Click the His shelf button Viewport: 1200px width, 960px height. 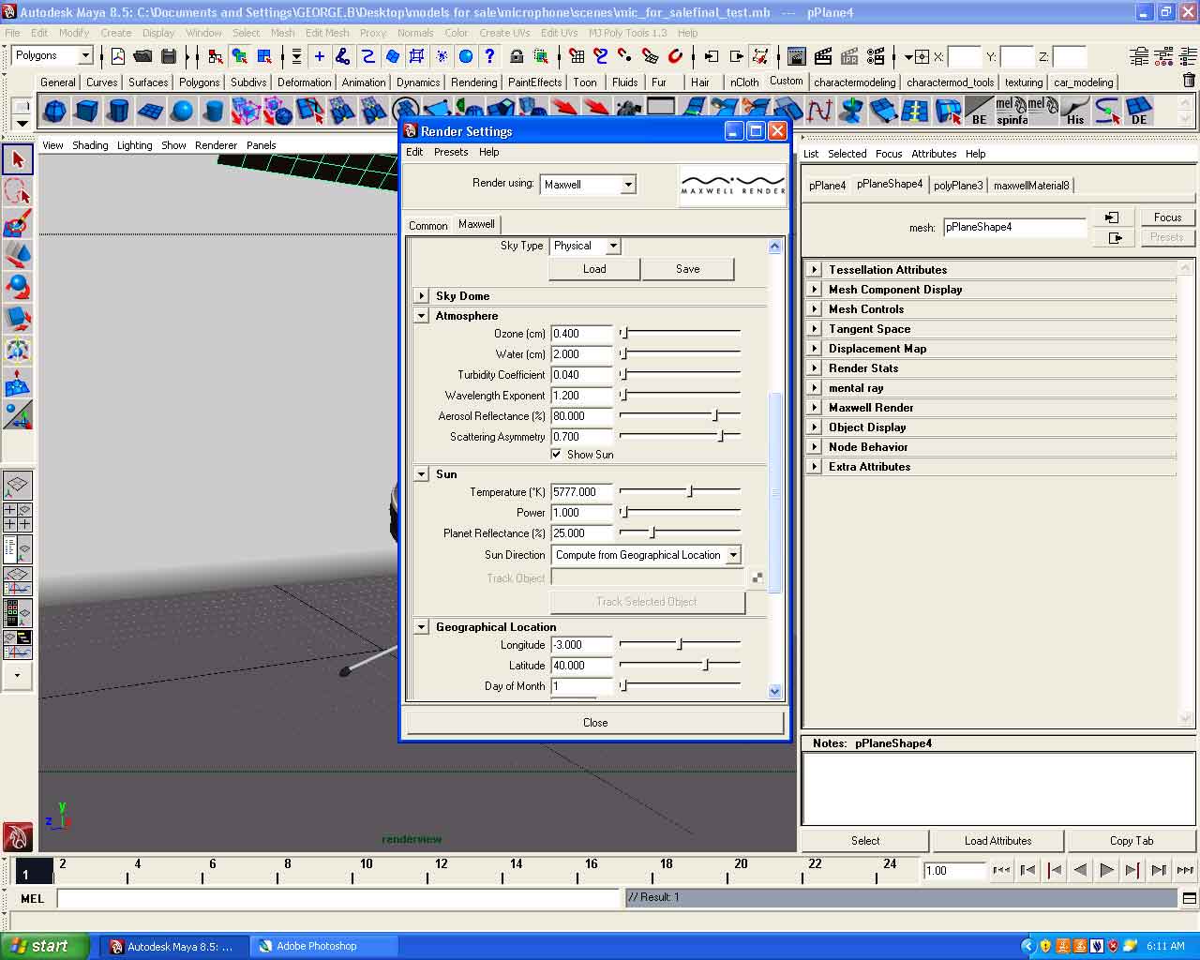1075,112
